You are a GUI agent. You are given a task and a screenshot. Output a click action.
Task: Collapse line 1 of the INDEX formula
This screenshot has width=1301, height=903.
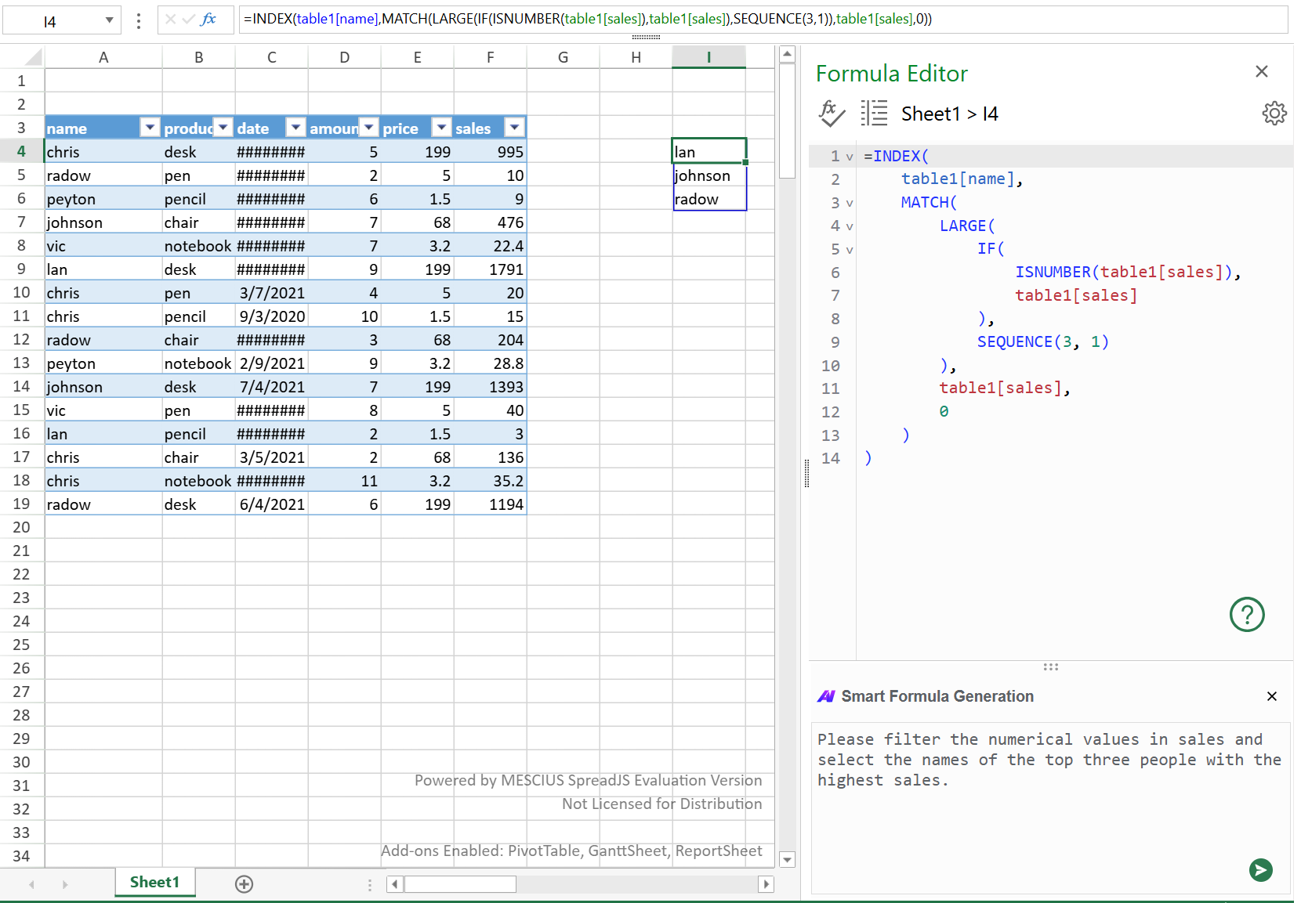click(849, 156)
